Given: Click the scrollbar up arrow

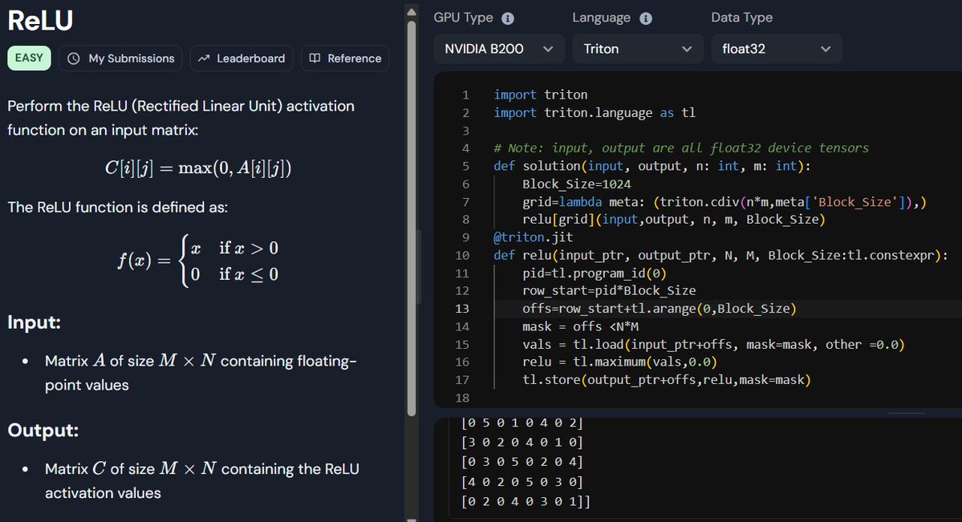Looking at the screenshot, I should 412,10.
